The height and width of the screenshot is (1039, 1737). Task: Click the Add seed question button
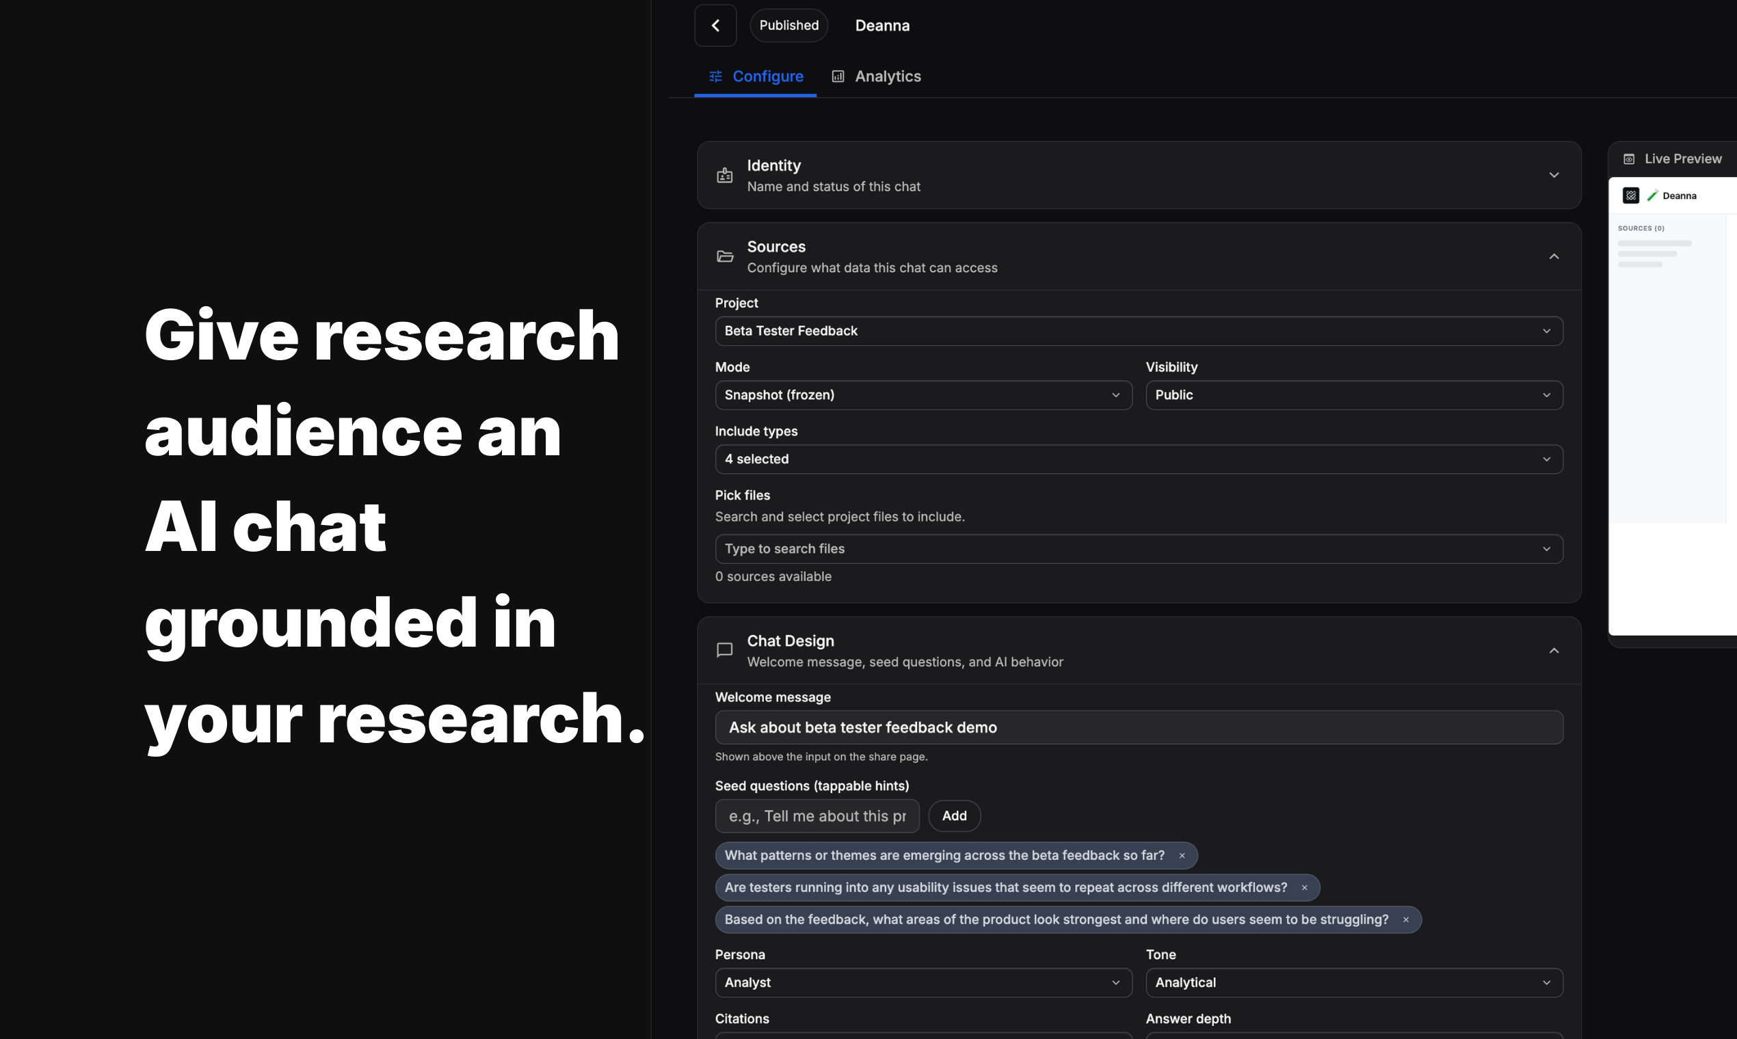954,815
